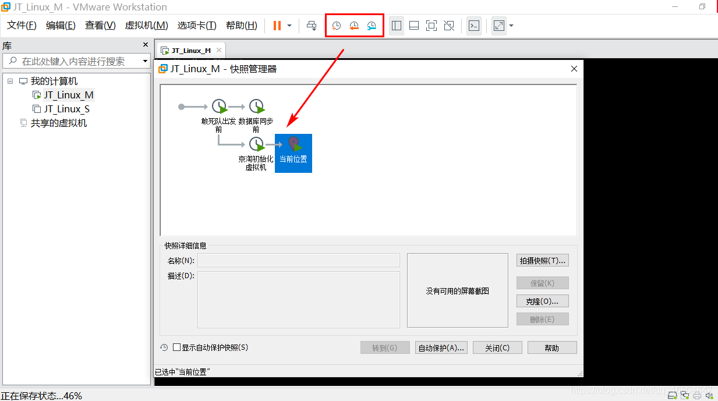Select the 敢死队出发前 snapshot node
This screenshot has width=718, height=401.
pyautogui.click(x=219, y=115)
